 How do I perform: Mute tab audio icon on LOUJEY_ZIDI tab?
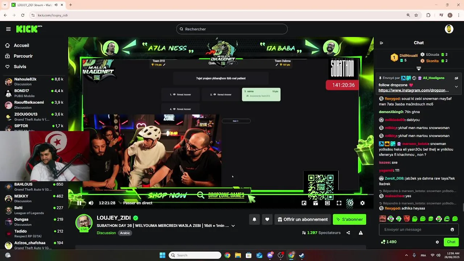(56, 5)
